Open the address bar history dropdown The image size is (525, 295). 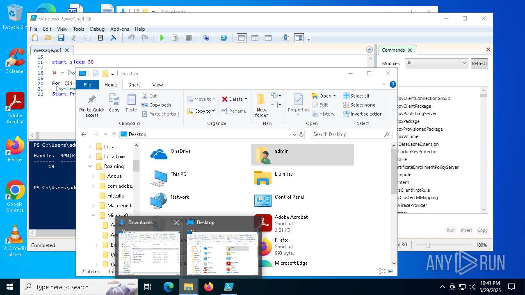[x=294, y=134]
